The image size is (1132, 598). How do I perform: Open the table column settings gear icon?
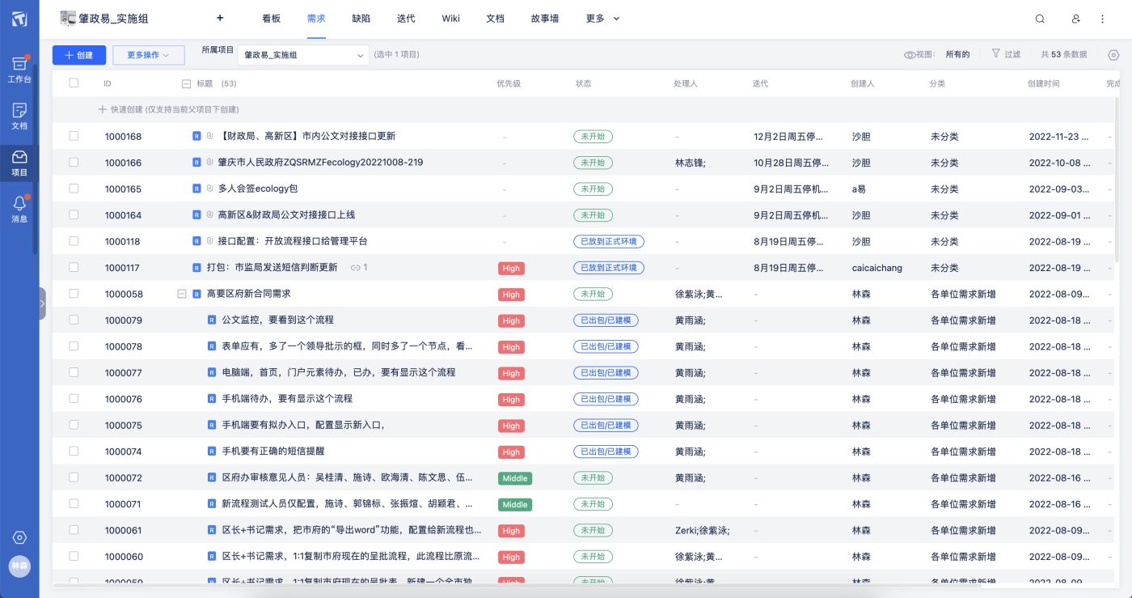click(1113, 55)
